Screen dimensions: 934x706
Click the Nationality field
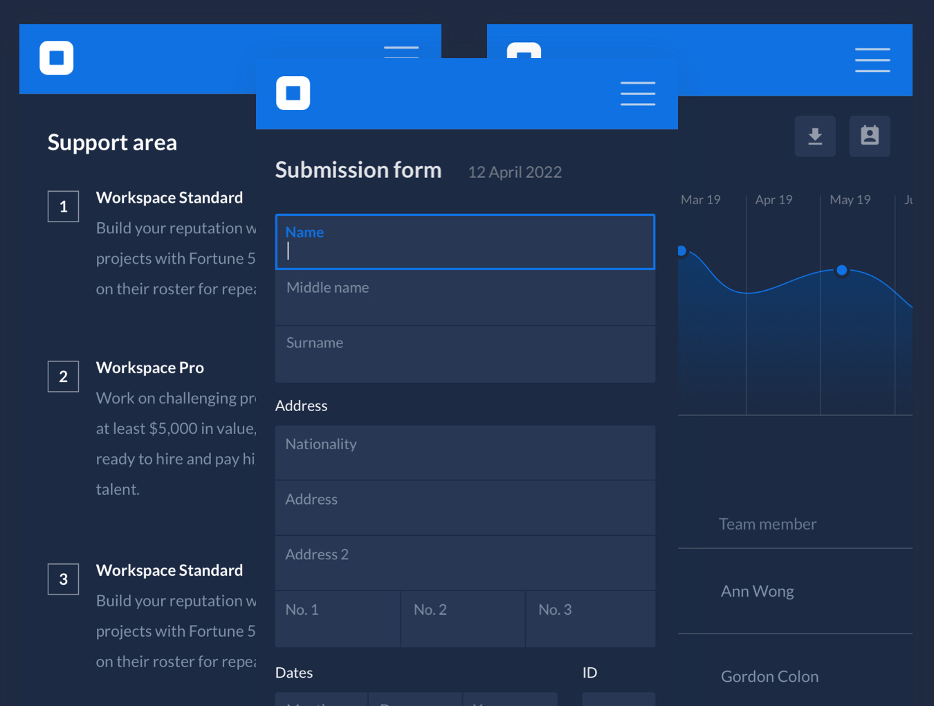coord(465,453)
